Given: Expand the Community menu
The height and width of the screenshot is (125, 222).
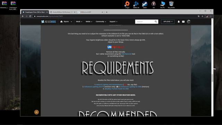Looking at the screenshot, I should (x=101, y=22).
